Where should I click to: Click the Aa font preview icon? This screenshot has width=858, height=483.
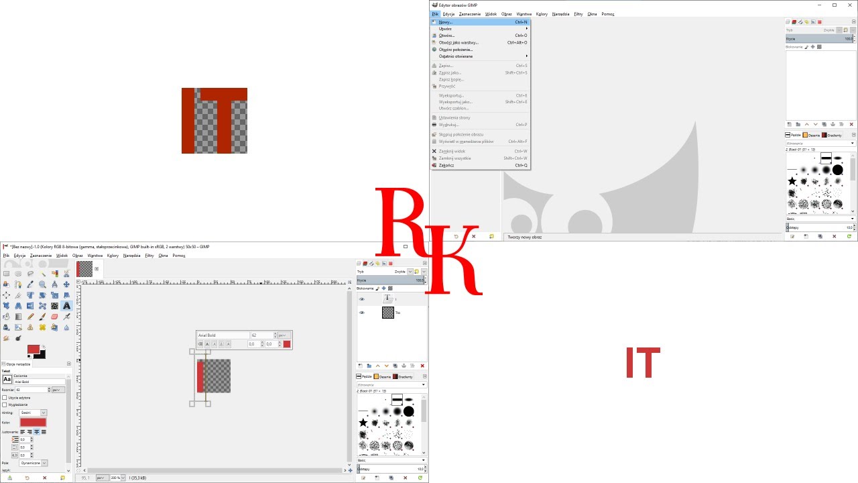7,380
